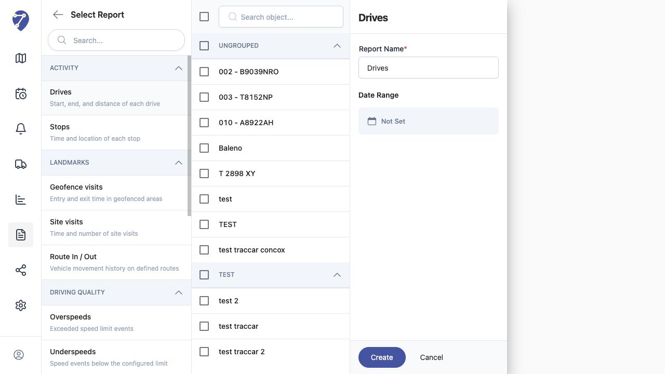This screenshot has height=374, width=665.
Task: Open the calendar clock schedule icon
Action: tap(21, 94)
